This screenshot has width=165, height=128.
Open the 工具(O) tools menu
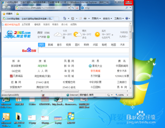click(119, 18)
